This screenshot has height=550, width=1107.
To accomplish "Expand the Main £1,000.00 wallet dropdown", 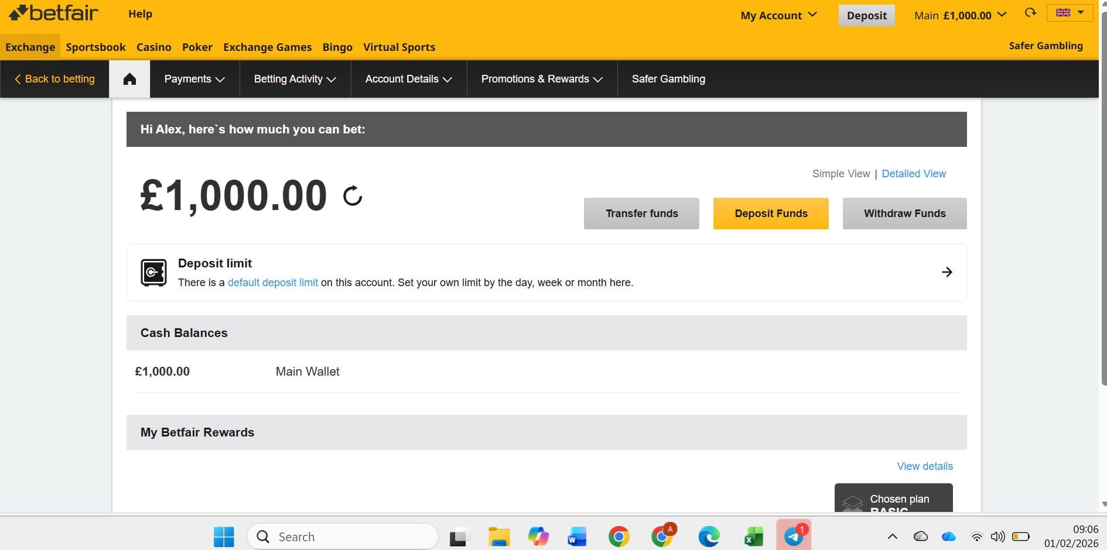I will click(x=960, y=16).
